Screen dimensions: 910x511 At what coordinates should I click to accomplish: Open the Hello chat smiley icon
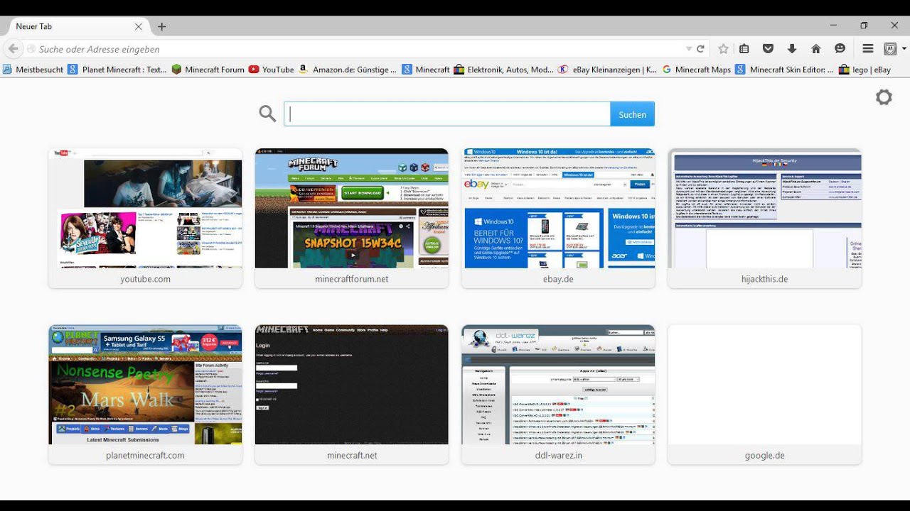pyautogui.click(x=840, y=49)
